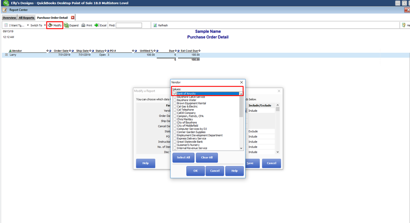The width and height of the screenshot is (410, 223).
Task: Switch to the Overview tab
Action: (9, 18)
